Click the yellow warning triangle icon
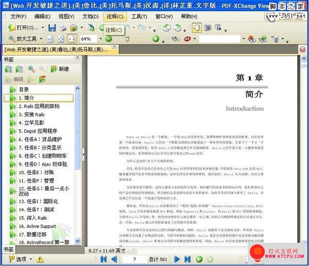The width and height of the screenshot is (309, 266). coord(40,259)
